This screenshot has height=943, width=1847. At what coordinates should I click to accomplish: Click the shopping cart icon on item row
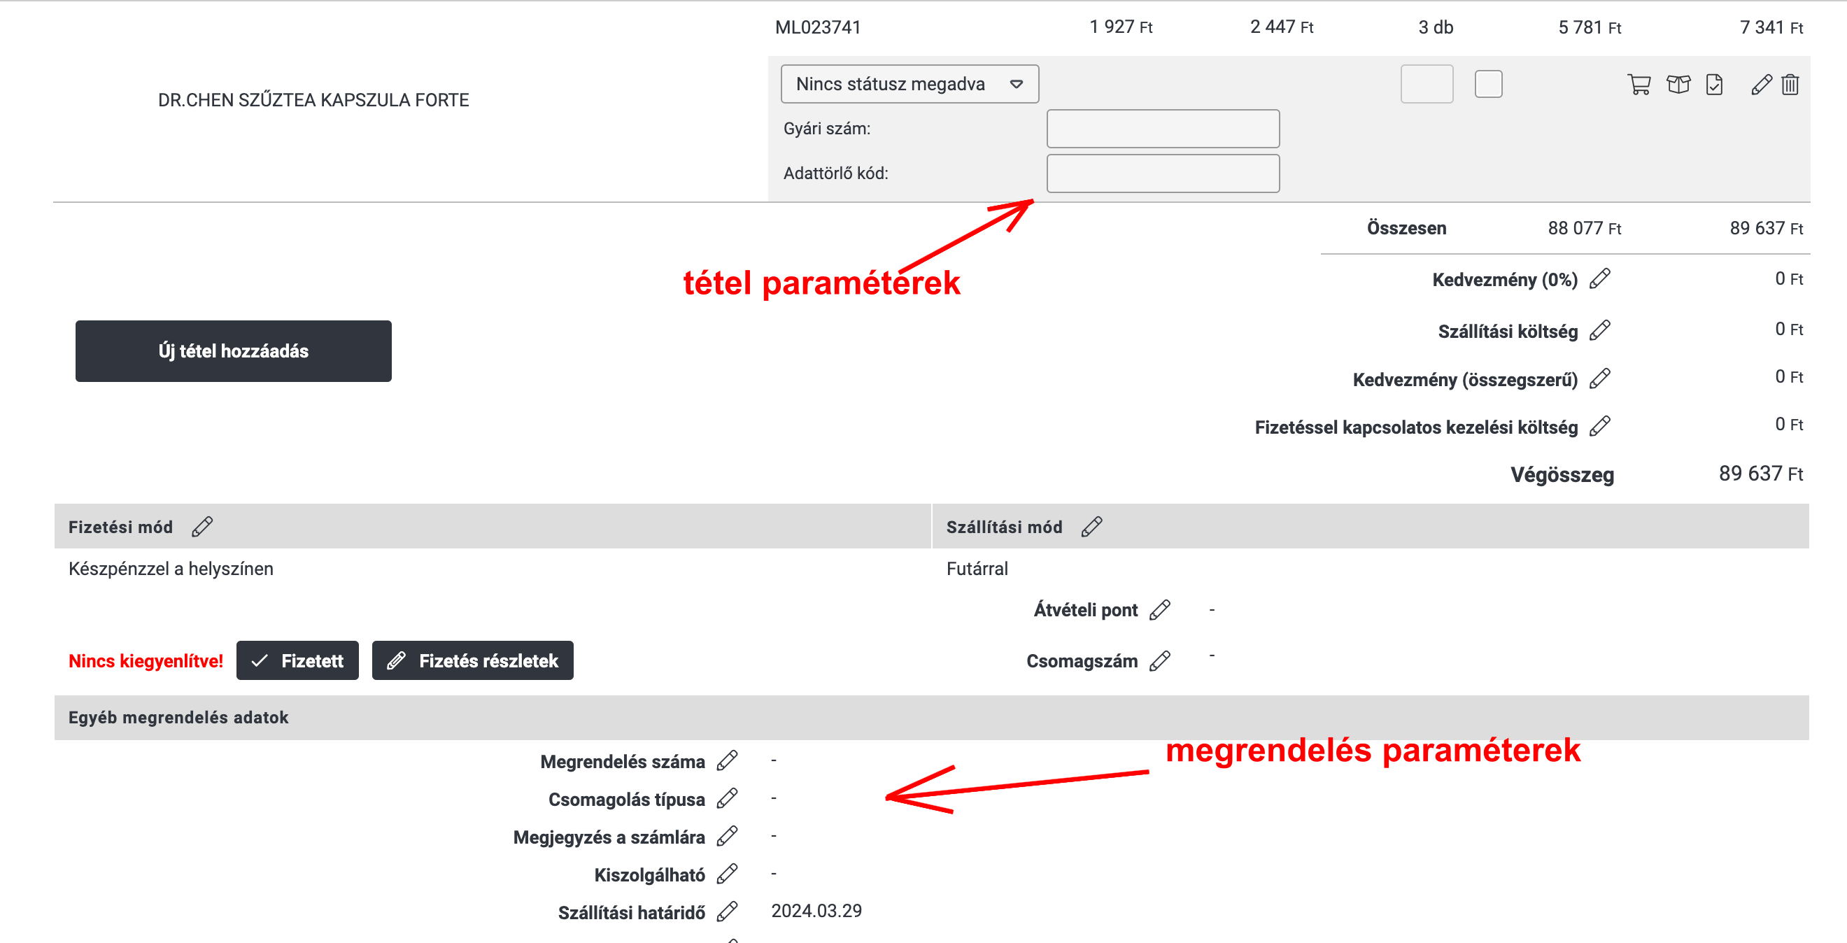coord(1639,85)
